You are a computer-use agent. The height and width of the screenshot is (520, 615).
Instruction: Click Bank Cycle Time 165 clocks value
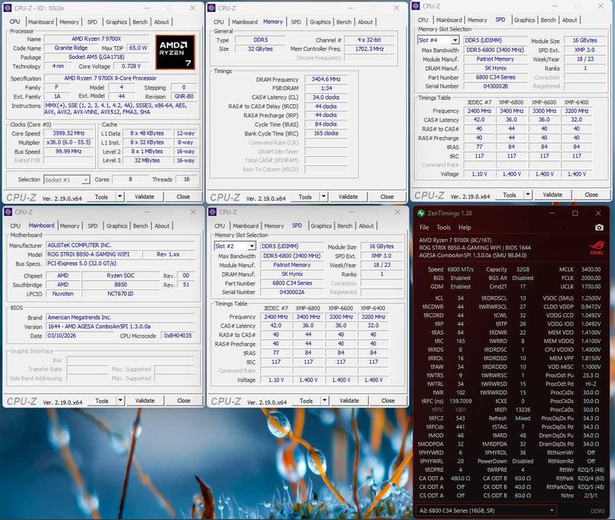326,133
